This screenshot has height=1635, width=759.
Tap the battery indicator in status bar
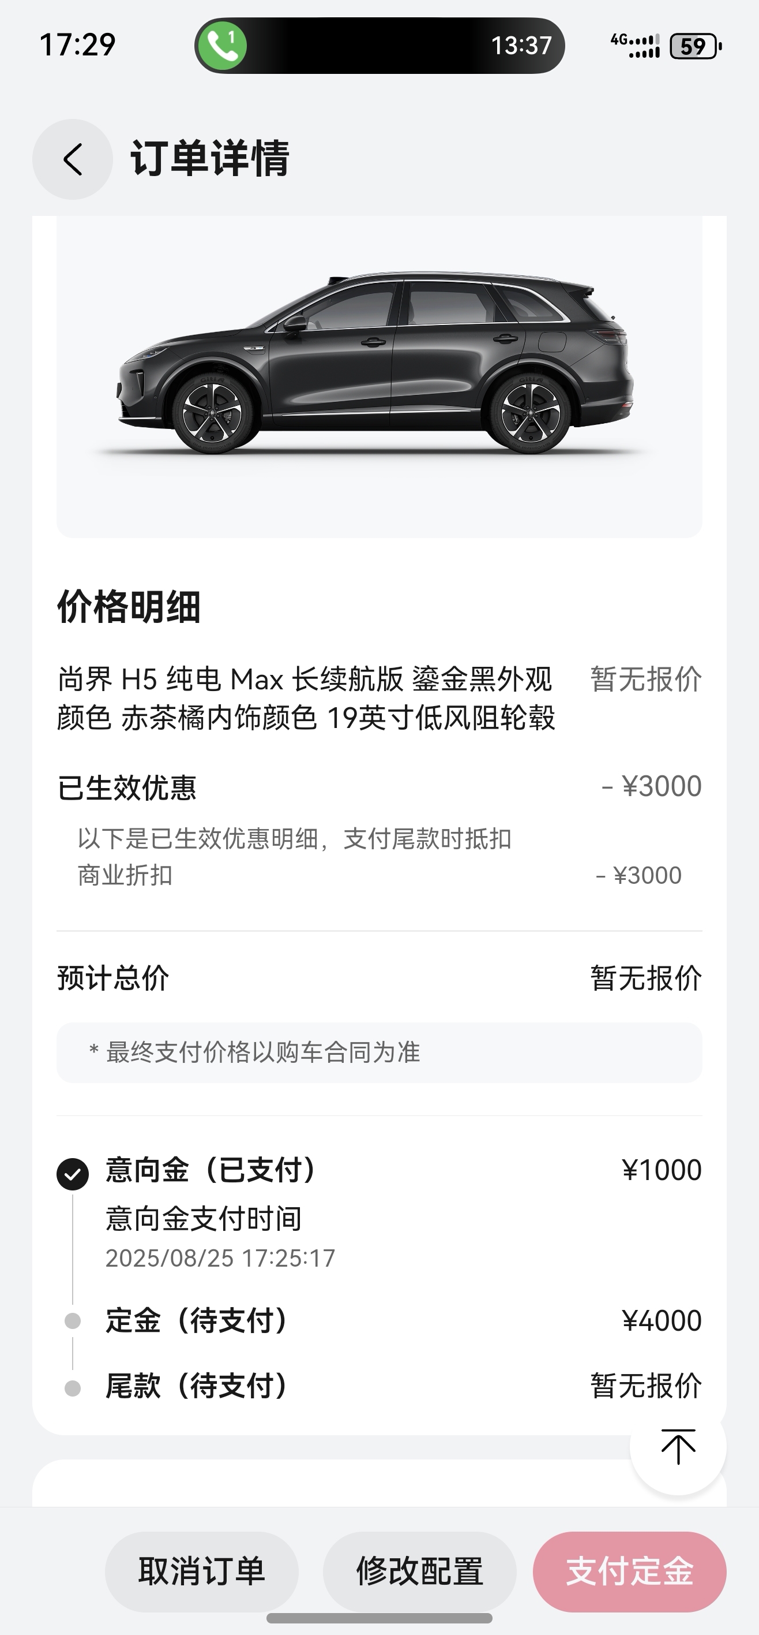[x=696, y=46]
